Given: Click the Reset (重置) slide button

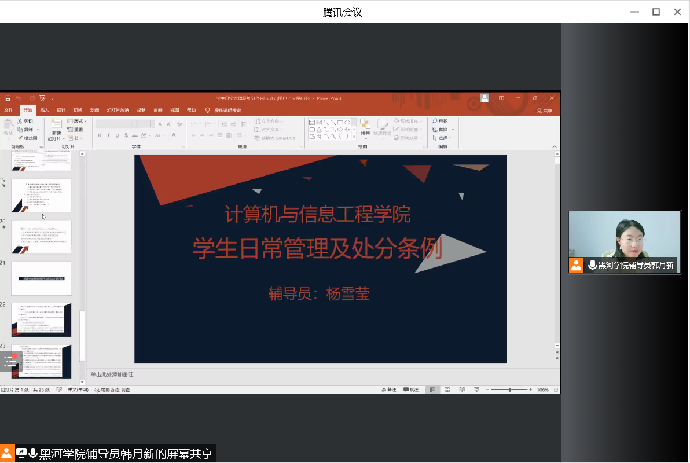Looking at the screenshot, I should coord(76,130).
